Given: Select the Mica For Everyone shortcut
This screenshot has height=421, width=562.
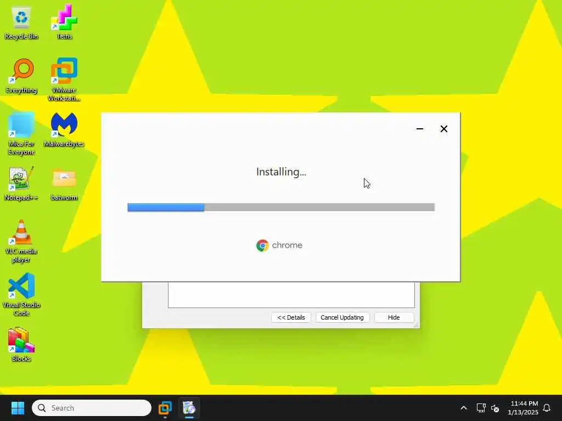Looking at the screenshot, I should click(x=21, y=134).
